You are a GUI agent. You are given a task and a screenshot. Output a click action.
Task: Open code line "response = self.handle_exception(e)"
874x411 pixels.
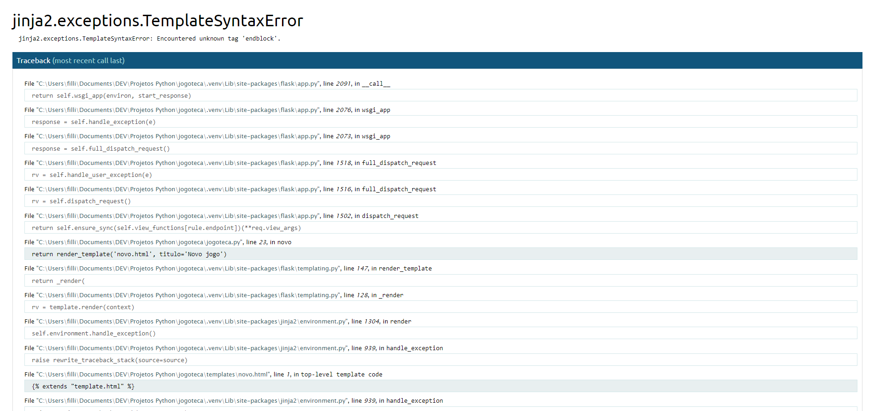(x=440, y=122)
